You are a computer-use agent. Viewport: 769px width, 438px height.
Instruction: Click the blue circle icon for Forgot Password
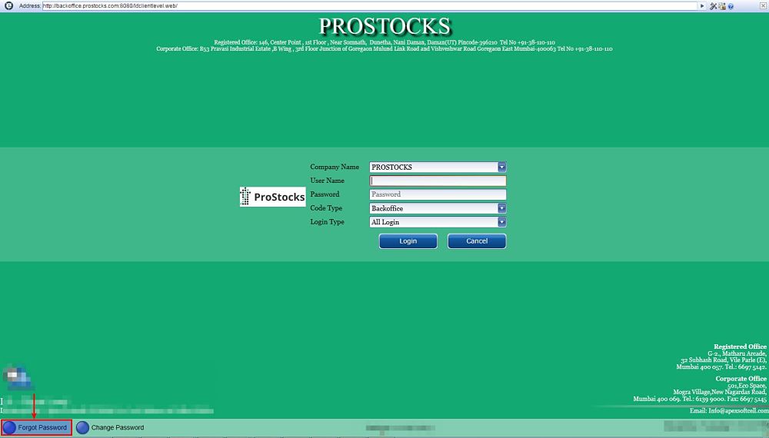(10, 427)
